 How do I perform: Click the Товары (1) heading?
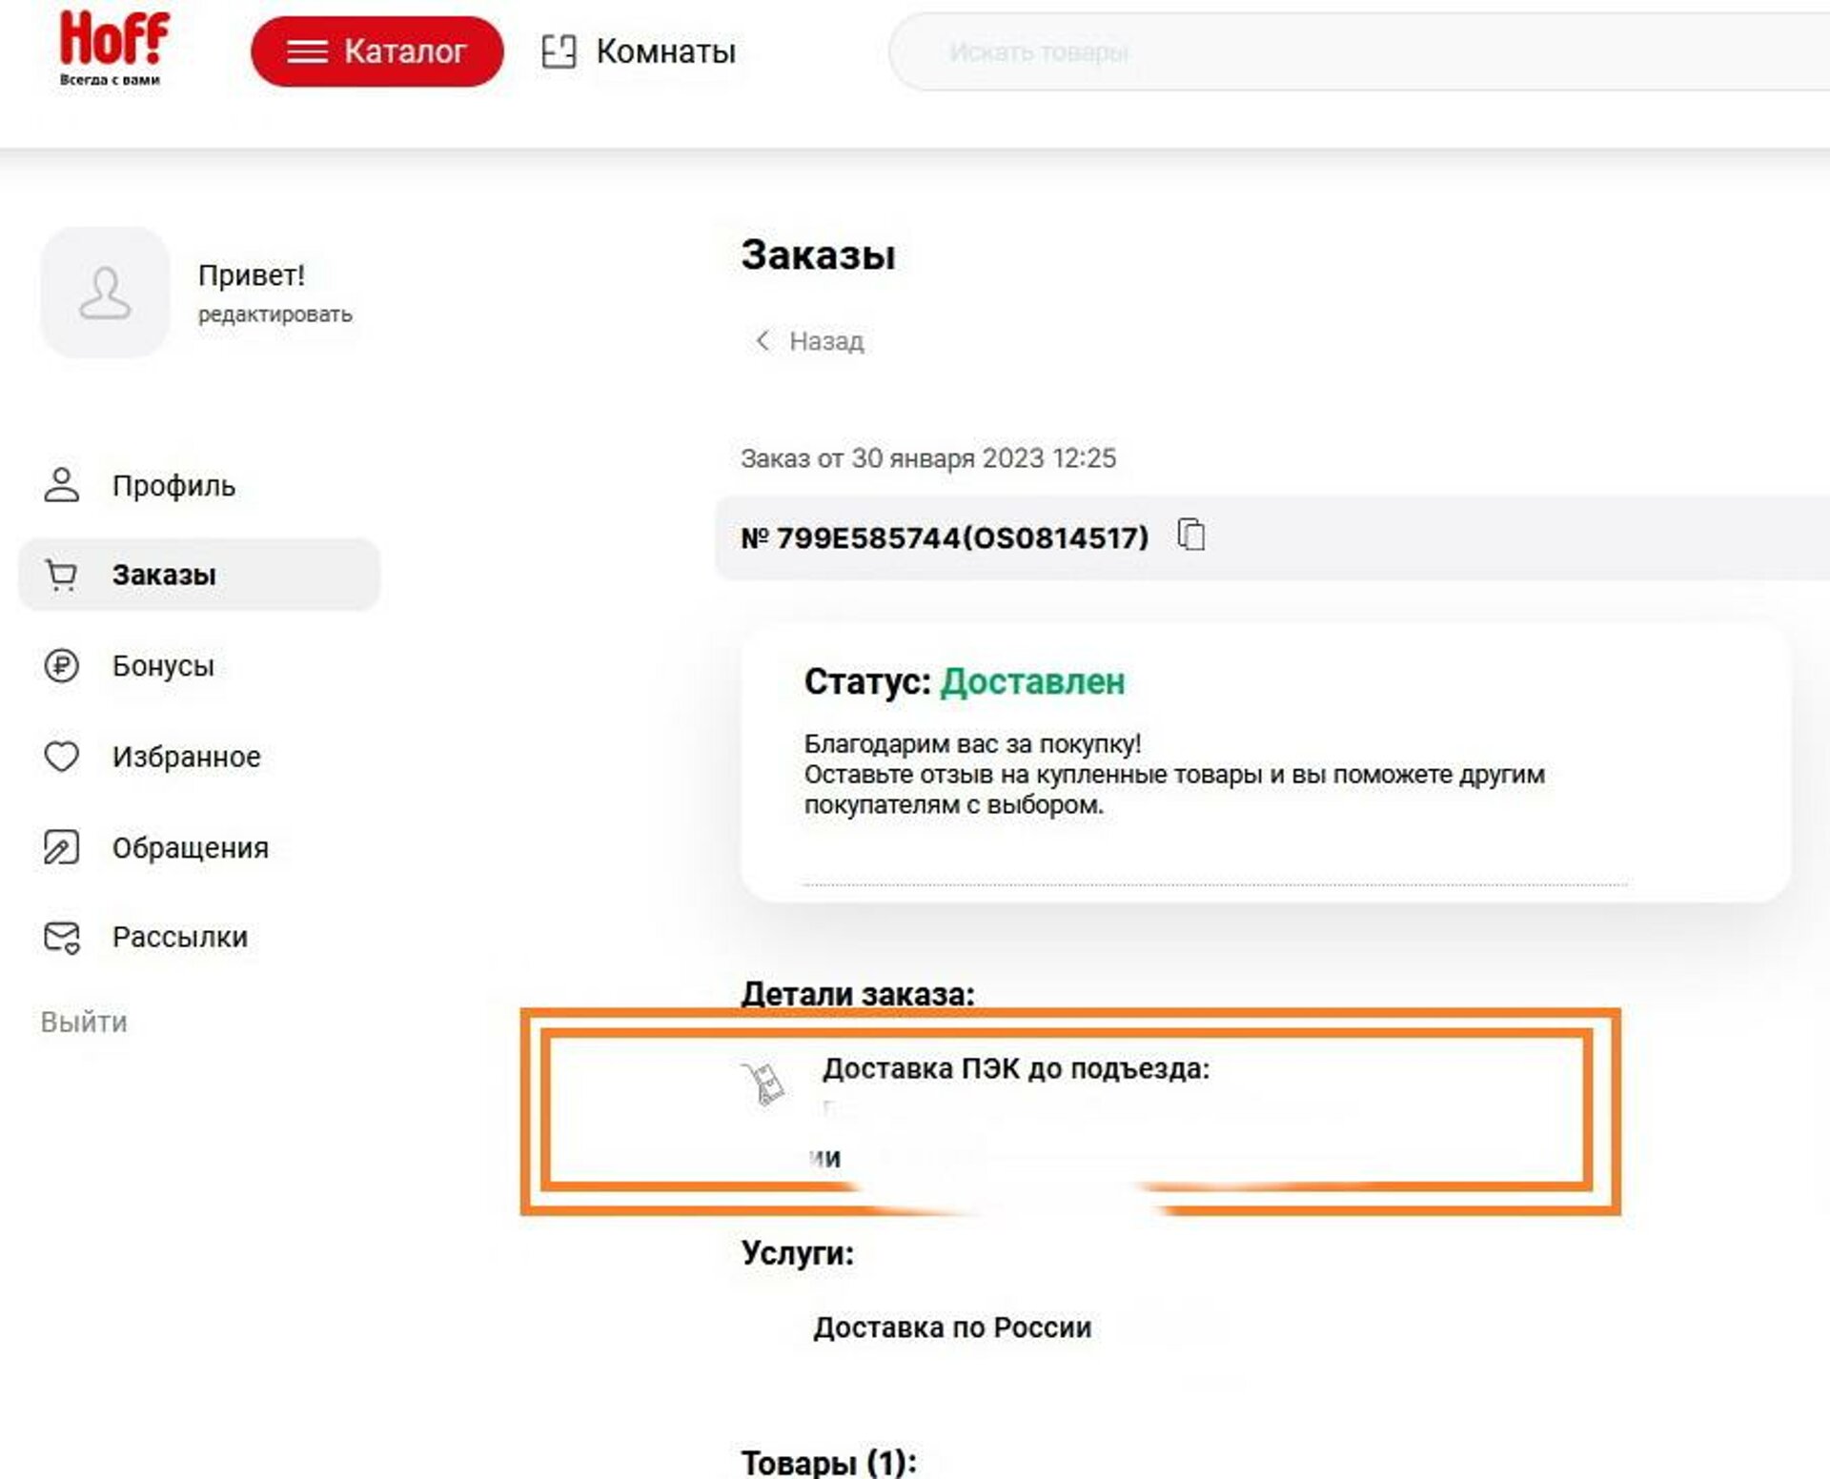828,1462
